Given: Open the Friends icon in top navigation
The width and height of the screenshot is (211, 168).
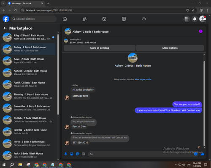Looking at the screenshot, I should tap(84, 19).
